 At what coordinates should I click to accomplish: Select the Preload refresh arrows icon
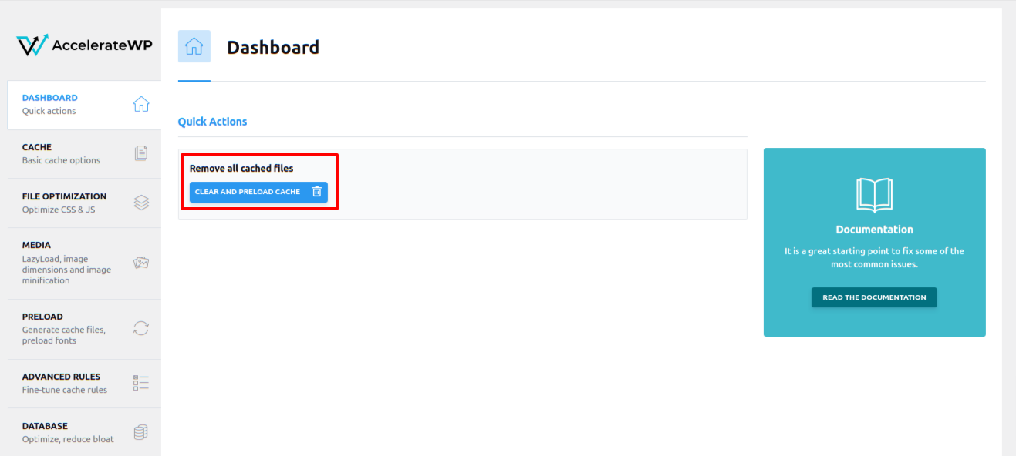point(141,328)
